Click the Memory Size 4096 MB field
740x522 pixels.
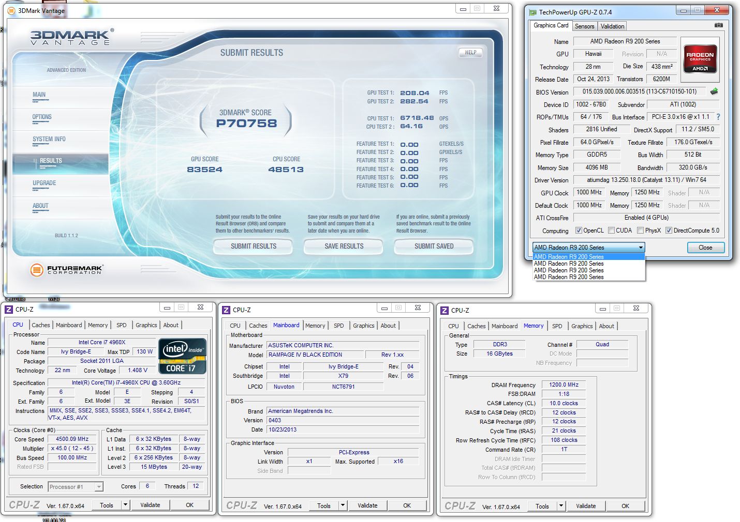click(597, 167)
